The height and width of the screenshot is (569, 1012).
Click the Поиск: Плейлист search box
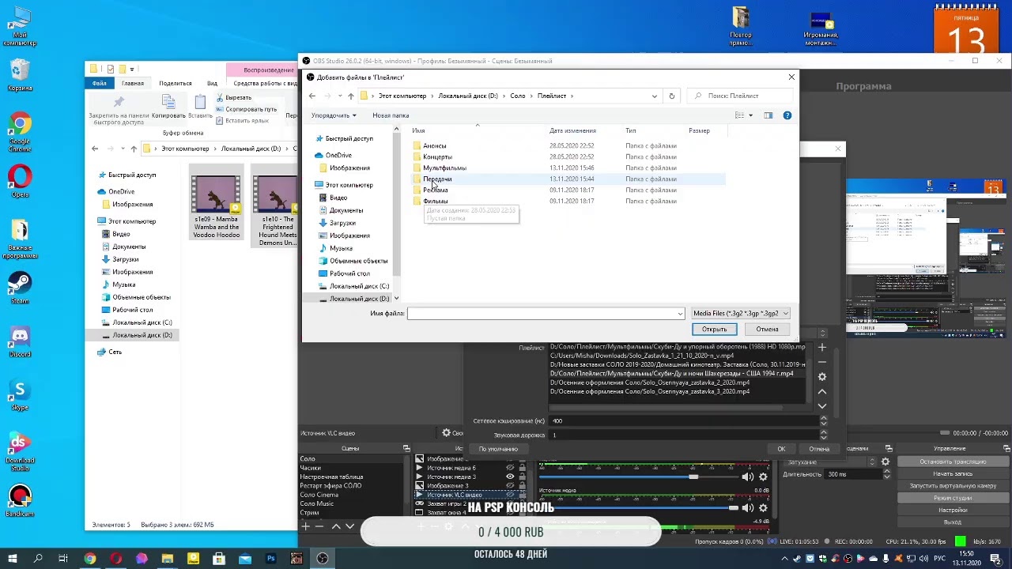(740, 96)
